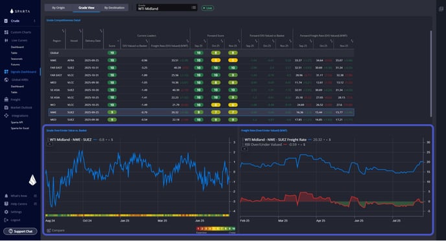The image size is (446, 241).
Task: Click the WTI Midland - NWE - SUEZ legend label
Action: [71, 140]
